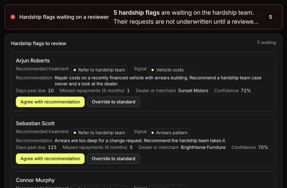Click Arjun Roberts' Refer to hardship team chip
The height and width of the screenshot is (188, 287).
[x=99, y=70]
